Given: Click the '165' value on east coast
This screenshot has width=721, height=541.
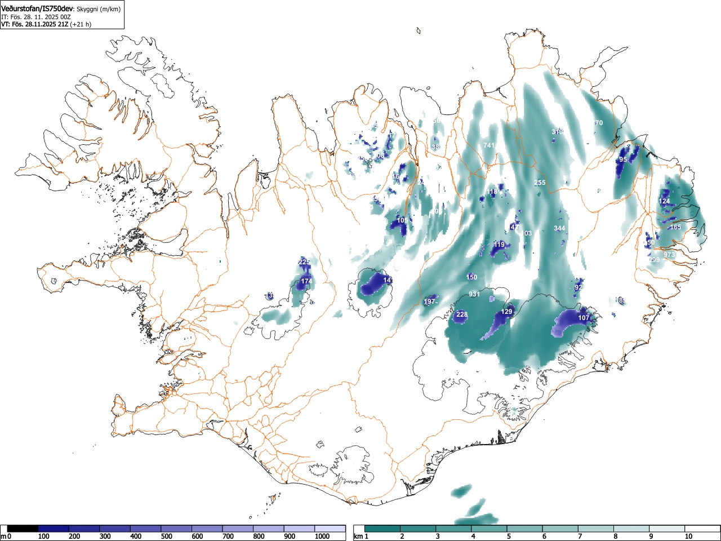Looking at the screenshot, I should click(675, 227).
